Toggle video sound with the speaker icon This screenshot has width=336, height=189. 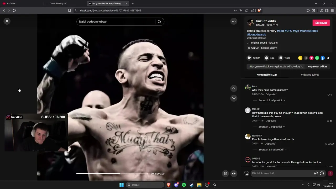(x=234, y=174)
